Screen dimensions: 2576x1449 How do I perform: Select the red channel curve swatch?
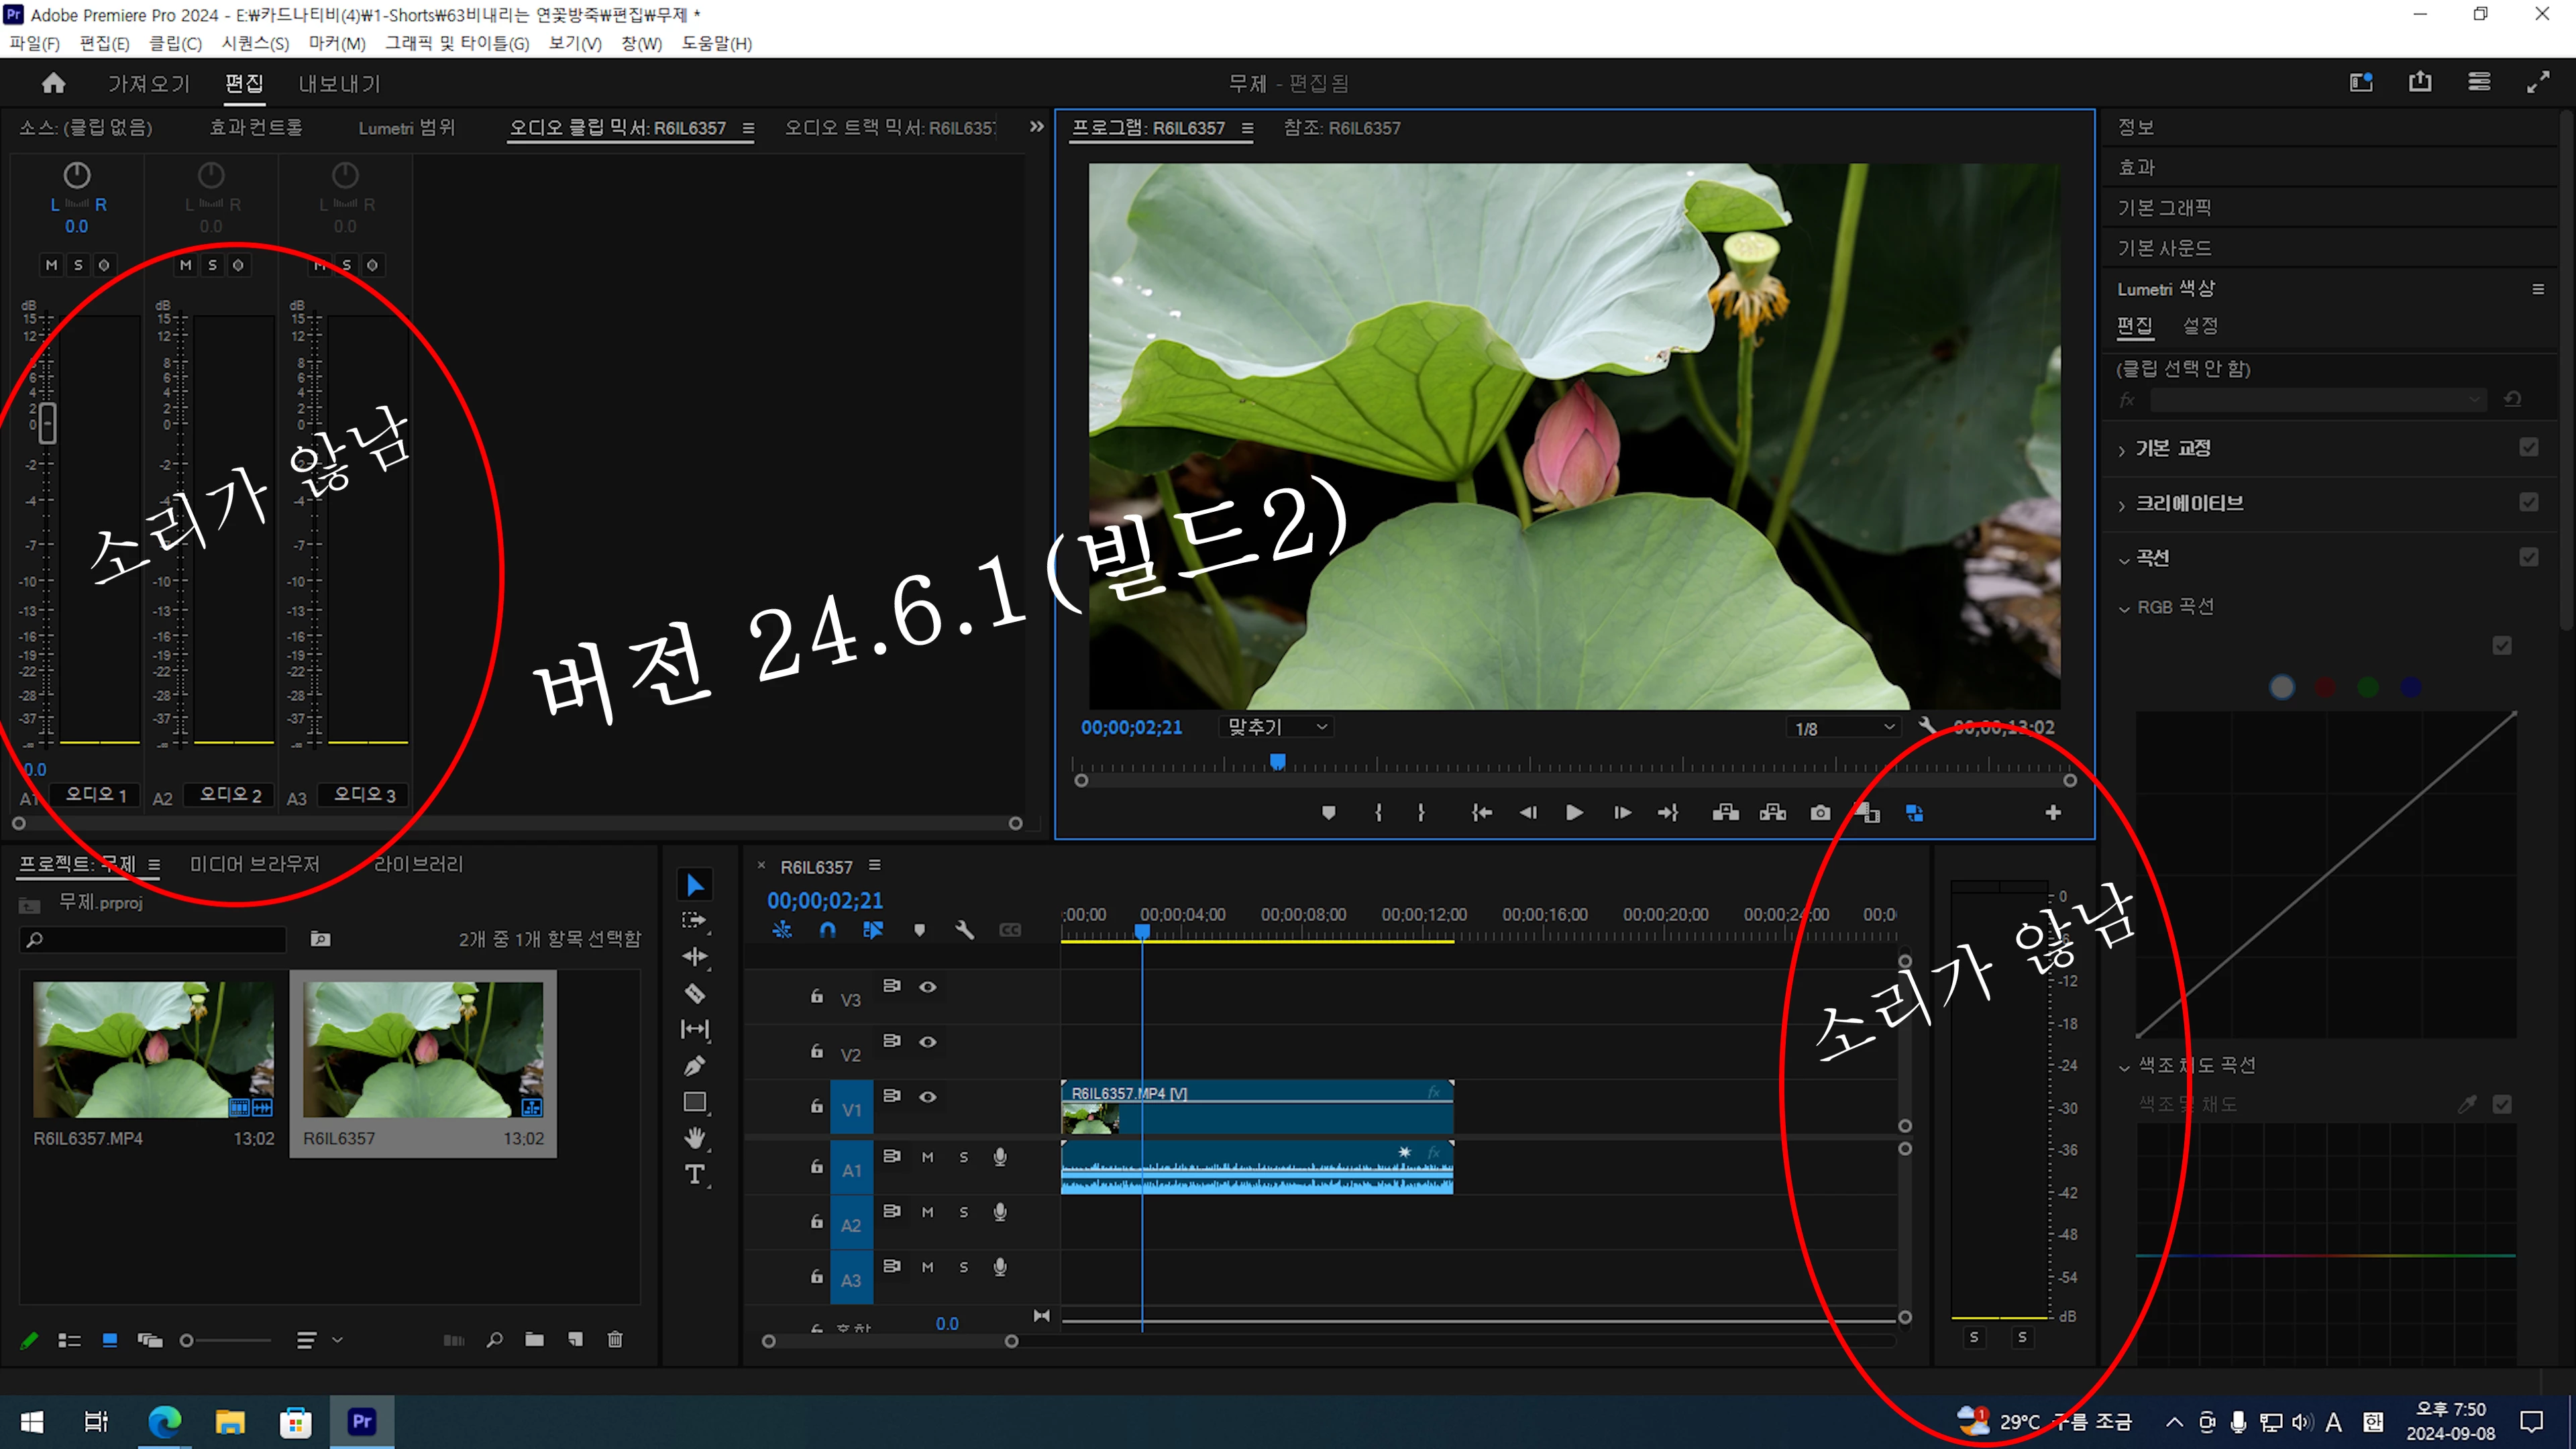(x=2325, y=687)
